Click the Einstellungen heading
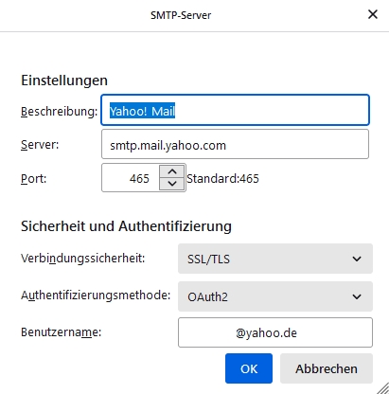Viewport: 389px width, 394px height. click(x=64, y=81)
